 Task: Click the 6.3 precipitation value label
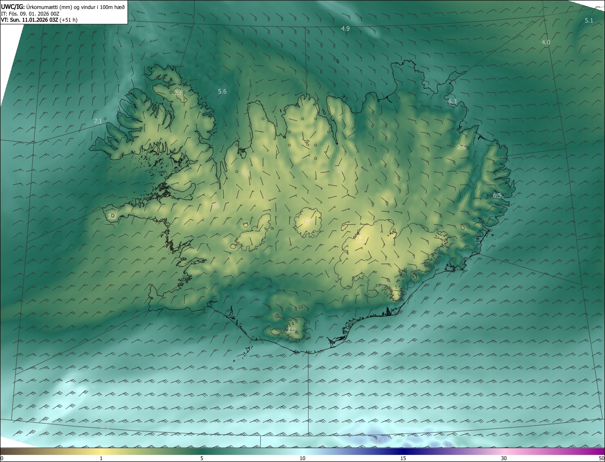coord(452,102)
